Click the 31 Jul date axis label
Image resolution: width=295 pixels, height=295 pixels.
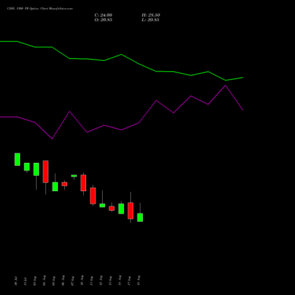pyautogui.click(x=25, y=281)
